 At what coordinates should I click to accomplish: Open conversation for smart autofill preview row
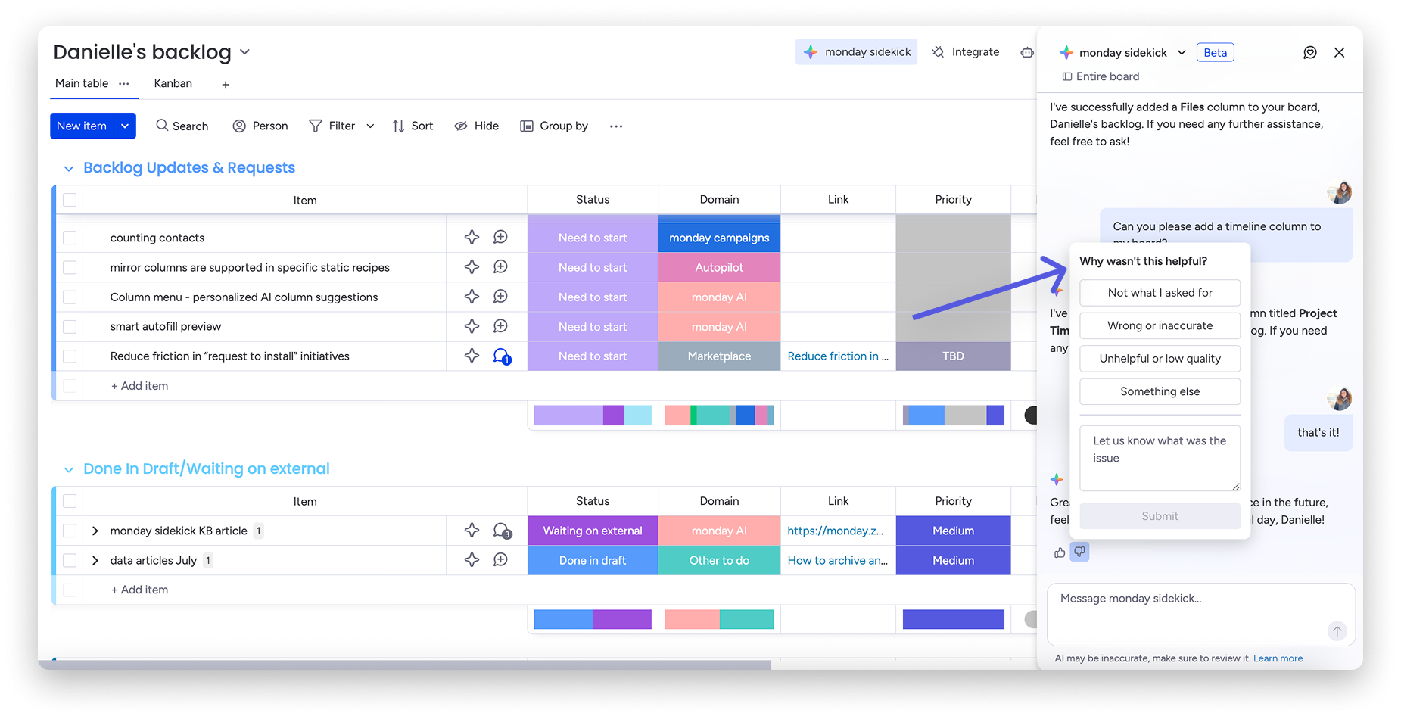(x=500, y=326)
